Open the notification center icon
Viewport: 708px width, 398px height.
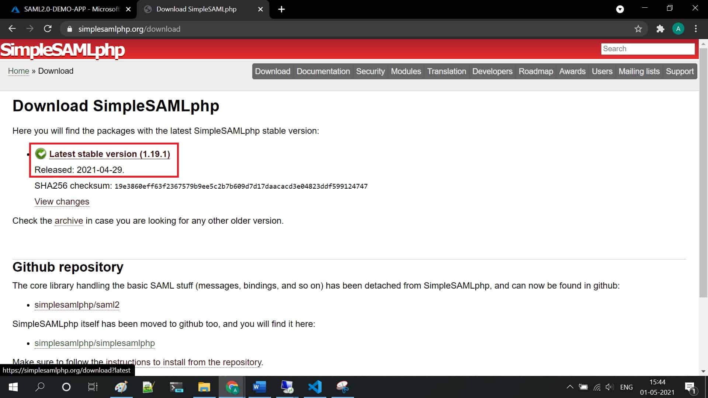click(x=690, y=387)
